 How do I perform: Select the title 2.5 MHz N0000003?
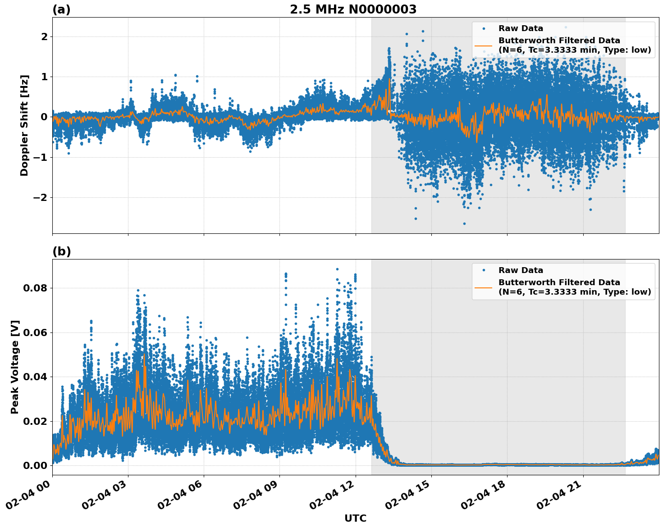point(353,9)
